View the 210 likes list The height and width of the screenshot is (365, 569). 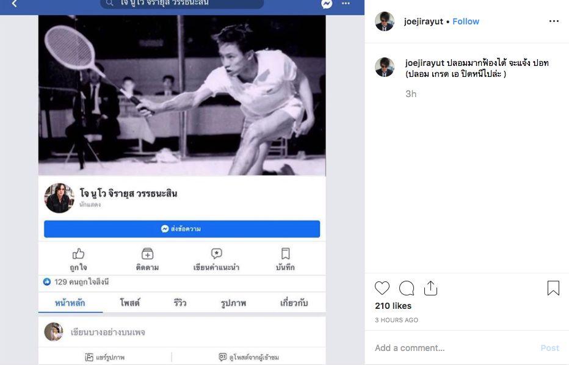393,306
